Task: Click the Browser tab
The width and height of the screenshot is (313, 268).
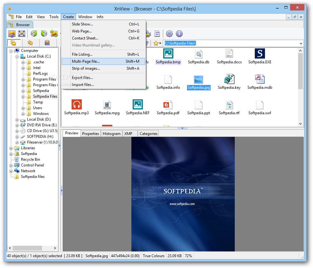Action: (20, 25)
